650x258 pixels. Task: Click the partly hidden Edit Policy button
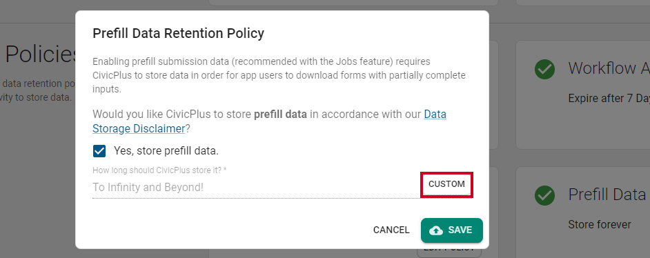tap(449, 250)
